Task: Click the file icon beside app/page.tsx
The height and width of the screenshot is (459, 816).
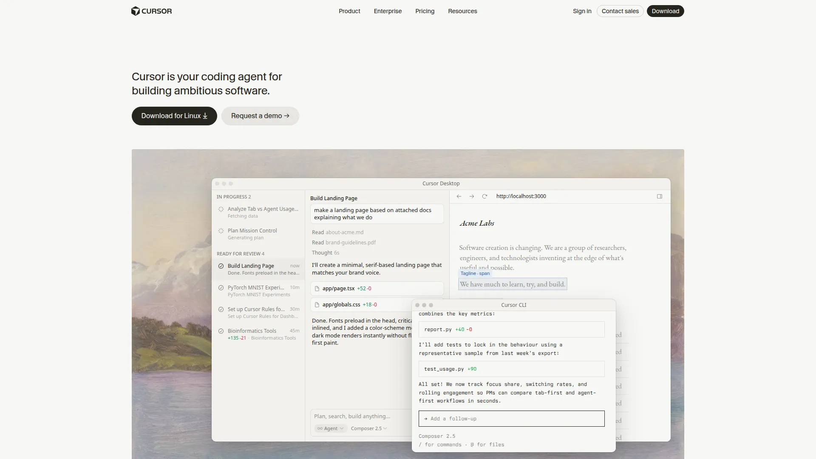Action: (x=317, y=289)
